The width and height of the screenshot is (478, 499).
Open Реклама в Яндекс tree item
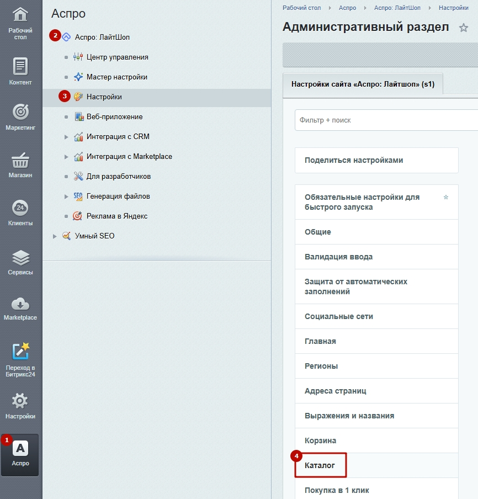coord(117,216)
